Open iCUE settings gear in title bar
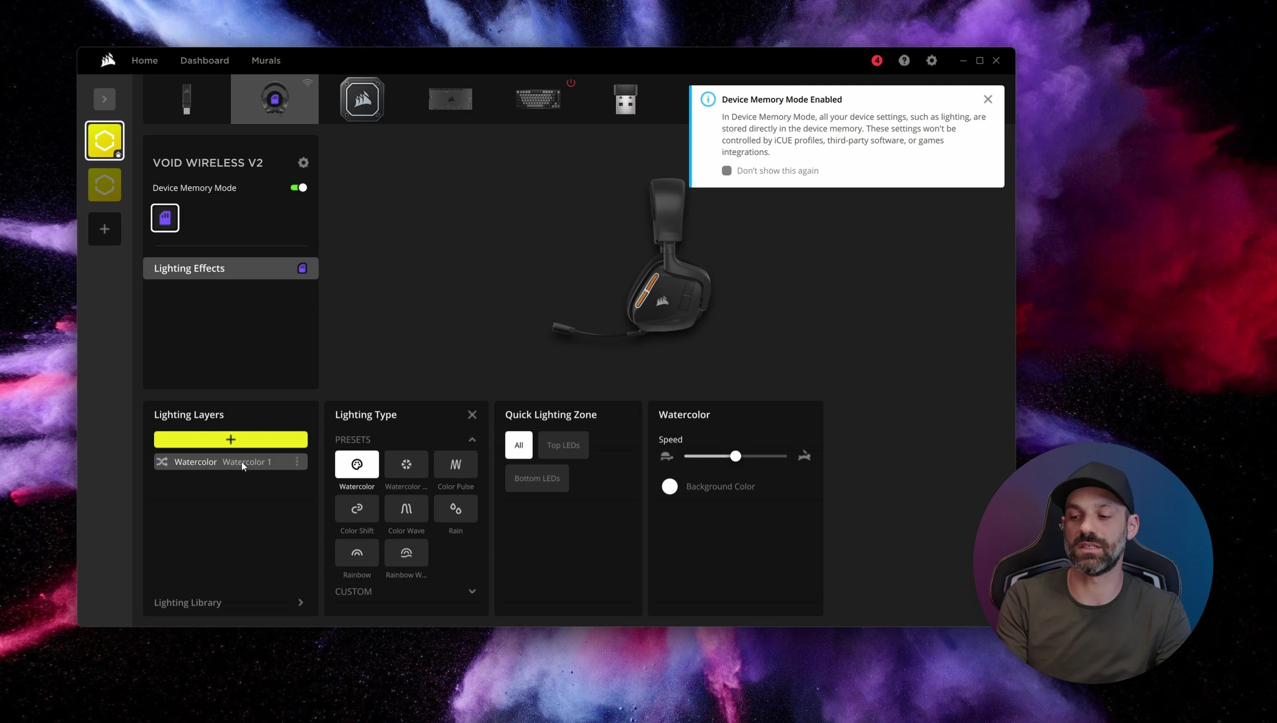 [931, 60]
